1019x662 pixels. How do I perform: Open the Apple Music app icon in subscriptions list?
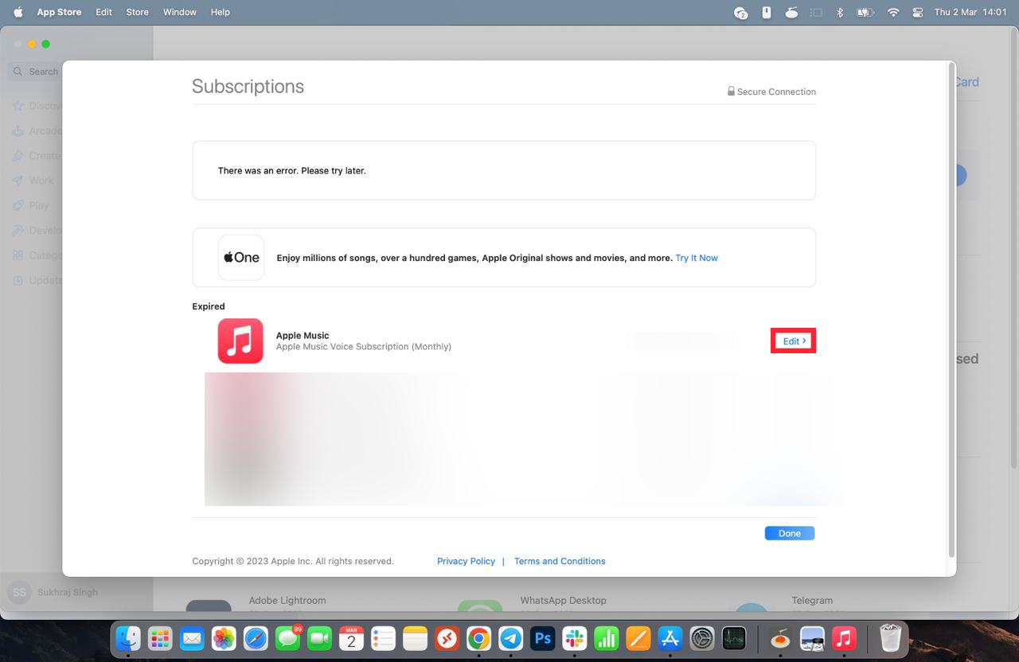(x=240, y=341)
